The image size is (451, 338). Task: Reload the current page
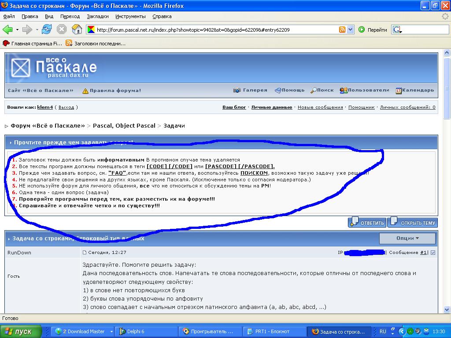47,29
